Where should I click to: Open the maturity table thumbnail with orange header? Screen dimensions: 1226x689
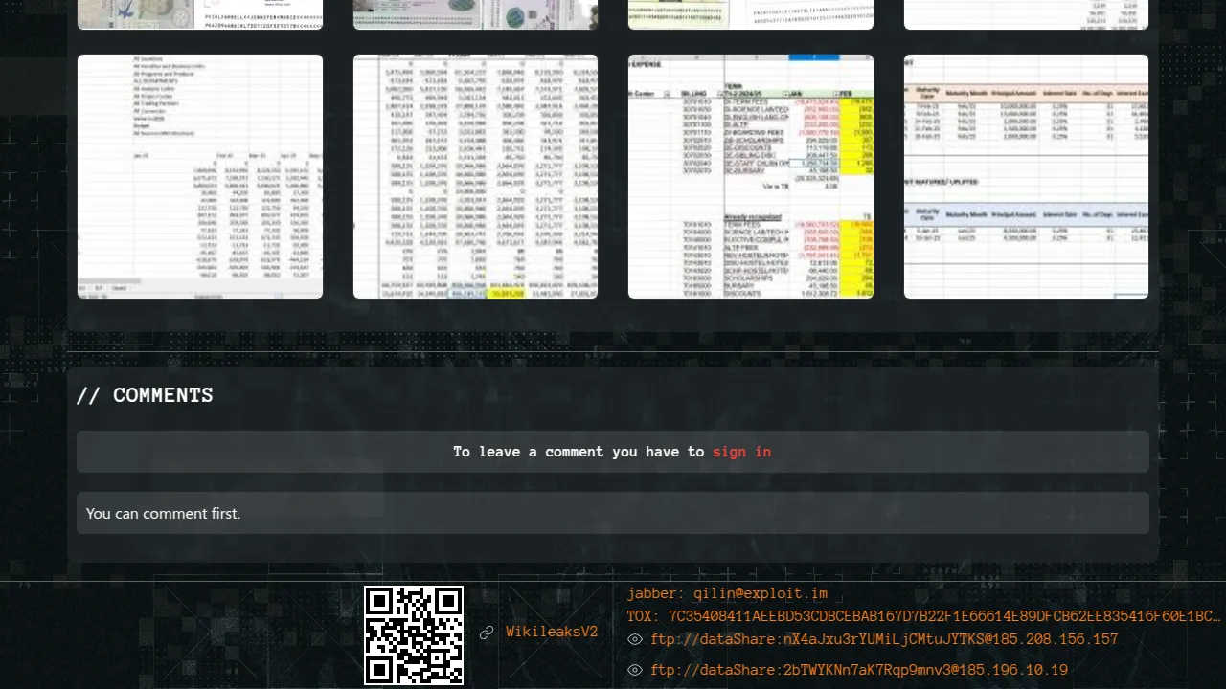click(x=1026, y=176)
